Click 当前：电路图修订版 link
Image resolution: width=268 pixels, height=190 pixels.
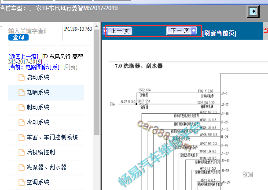[x=34, y=67]
